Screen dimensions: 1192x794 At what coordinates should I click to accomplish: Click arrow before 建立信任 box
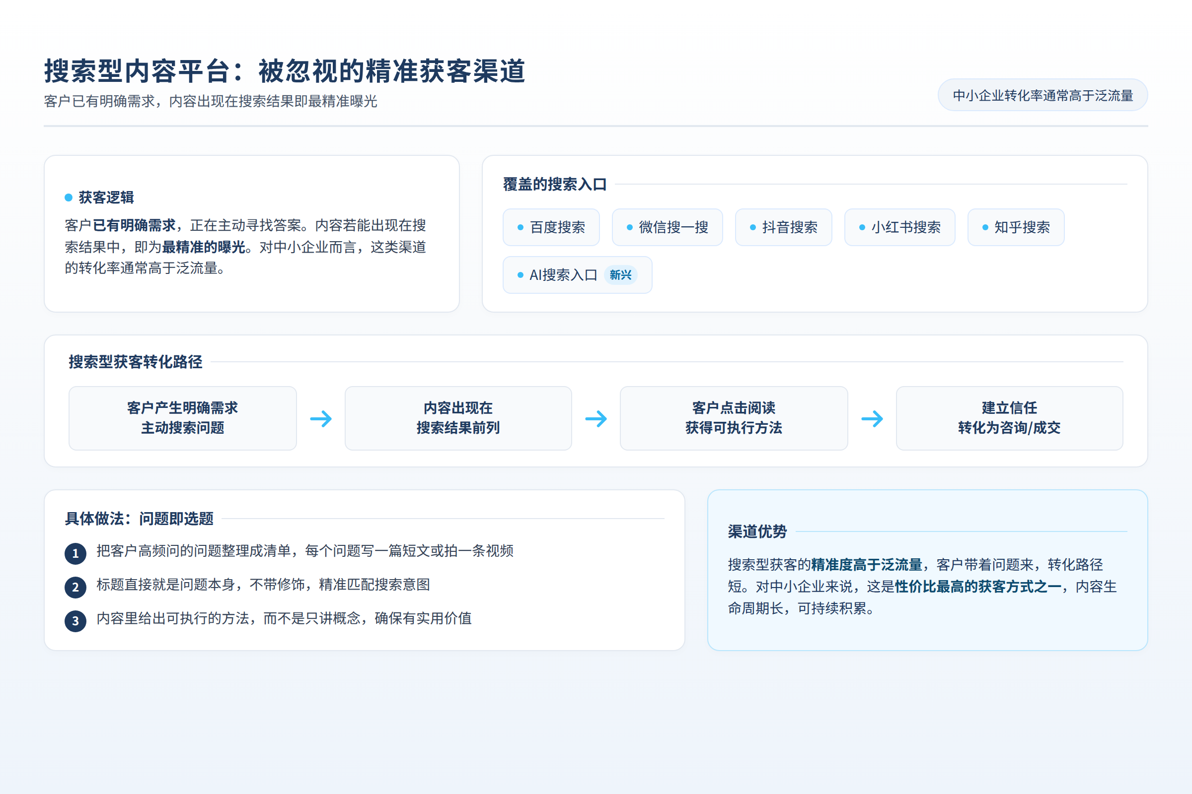click(872, 419)
